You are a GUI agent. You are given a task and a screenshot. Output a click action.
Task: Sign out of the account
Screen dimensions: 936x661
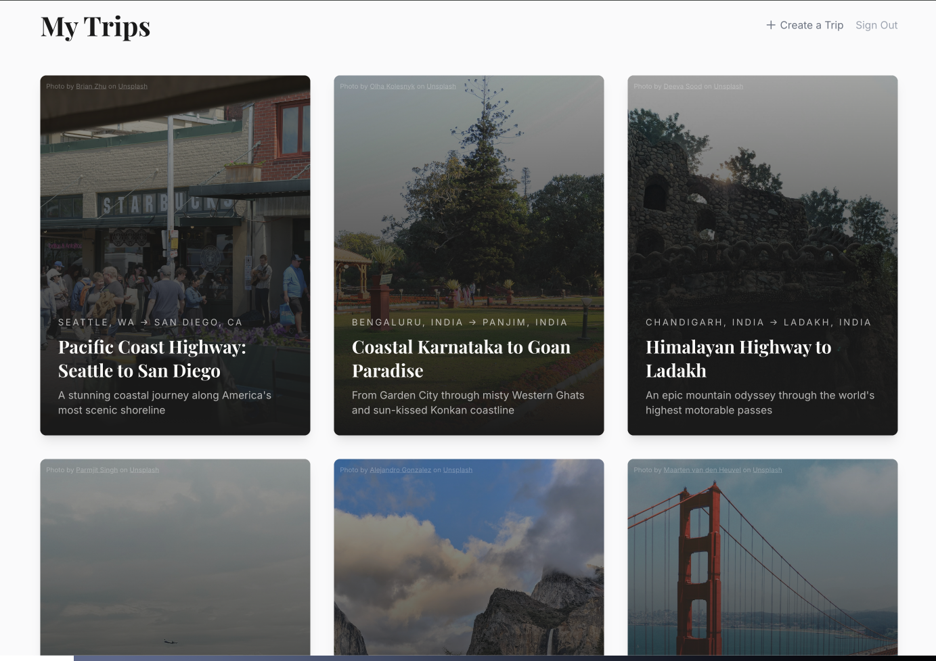[876, 25]
